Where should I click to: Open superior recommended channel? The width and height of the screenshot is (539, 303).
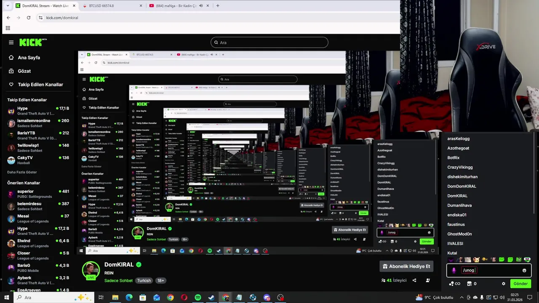point(38,194)
